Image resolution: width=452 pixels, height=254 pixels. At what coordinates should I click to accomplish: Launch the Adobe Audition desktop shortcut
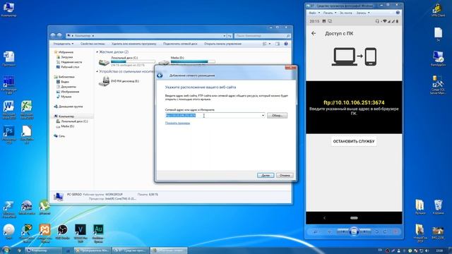point(98,233)
